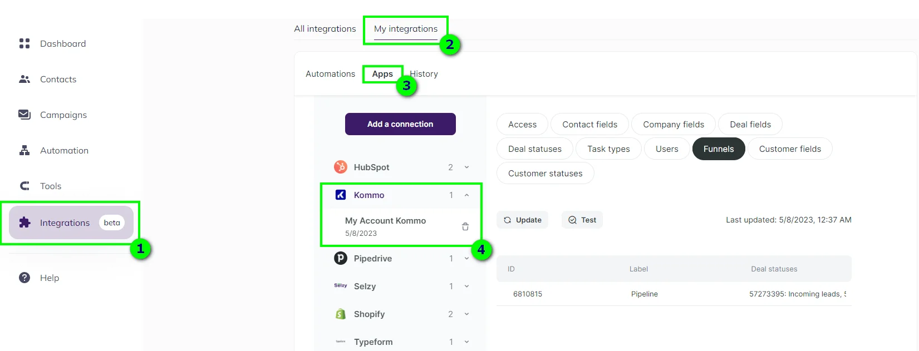Open Dashboard from the sidebar
This screenshot has height=351, width=919.
coord(63,43)
